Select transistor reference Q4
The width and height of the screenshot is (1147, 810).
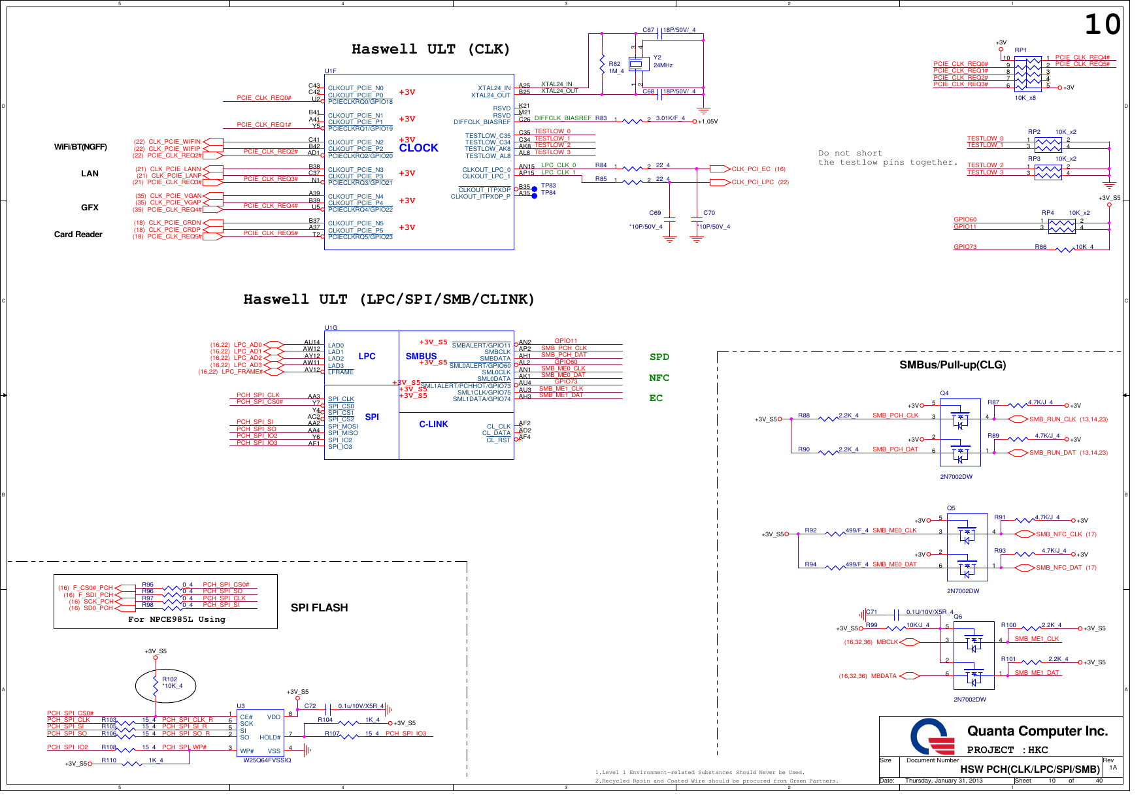pos(944,393)
